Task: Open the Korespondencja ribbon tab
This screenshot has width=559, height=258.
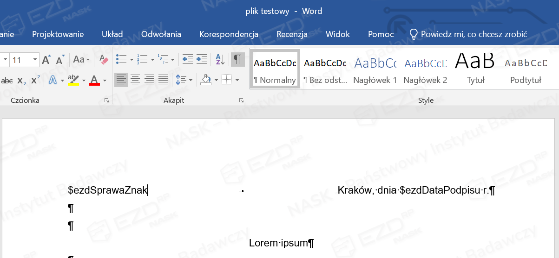Action: (229, 34)
